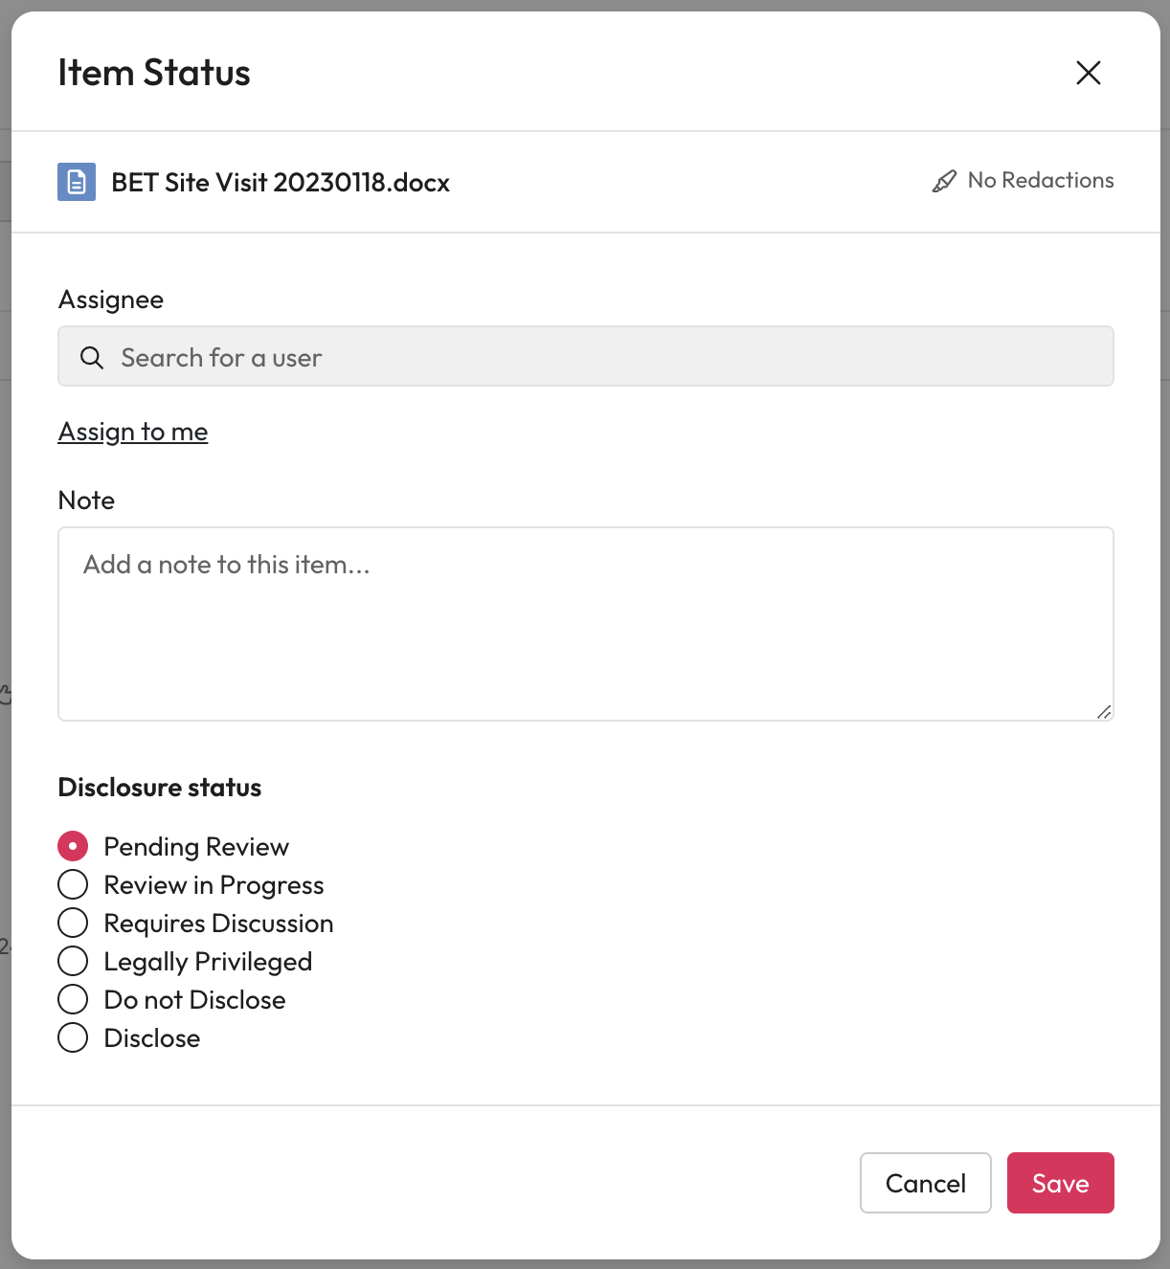The width and height of the screenshot is (1170, 1269).
Task: Select the Pending Review radio button
Action: 73,846
